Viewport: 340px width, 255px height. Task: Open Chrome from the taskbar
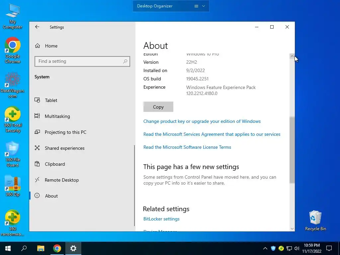pyautogui.click(x=57, y=248)
